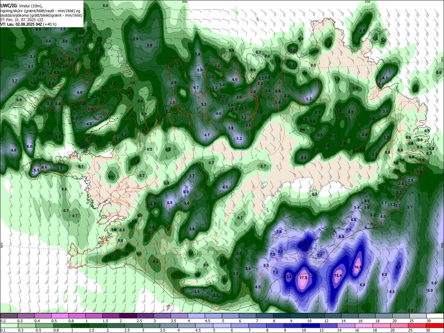Select the 15.4 value label
The height and width of the screenshot is (333, 444).
338,275
